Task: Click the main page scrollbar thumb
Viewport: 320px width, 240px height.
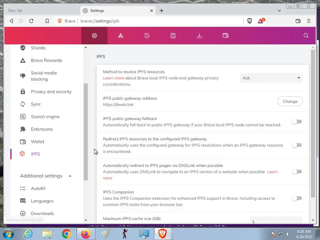Action: (313, 123)
